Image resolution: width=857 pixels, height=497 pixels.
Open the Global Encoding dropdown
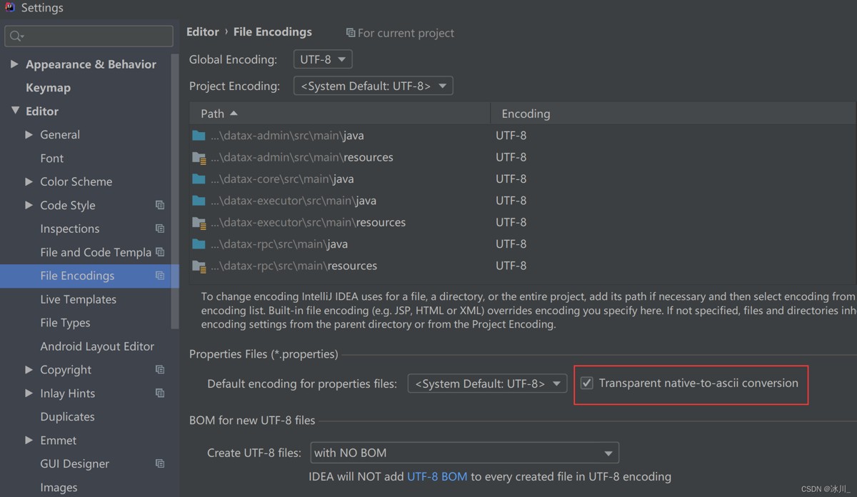323,59
